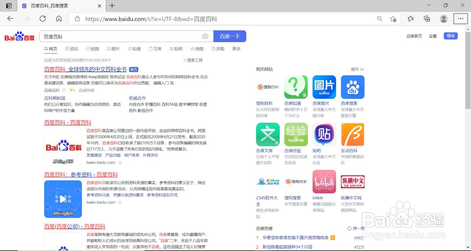
Task: Open the browser settings ellipsis menu
Action: click(461, 19)
